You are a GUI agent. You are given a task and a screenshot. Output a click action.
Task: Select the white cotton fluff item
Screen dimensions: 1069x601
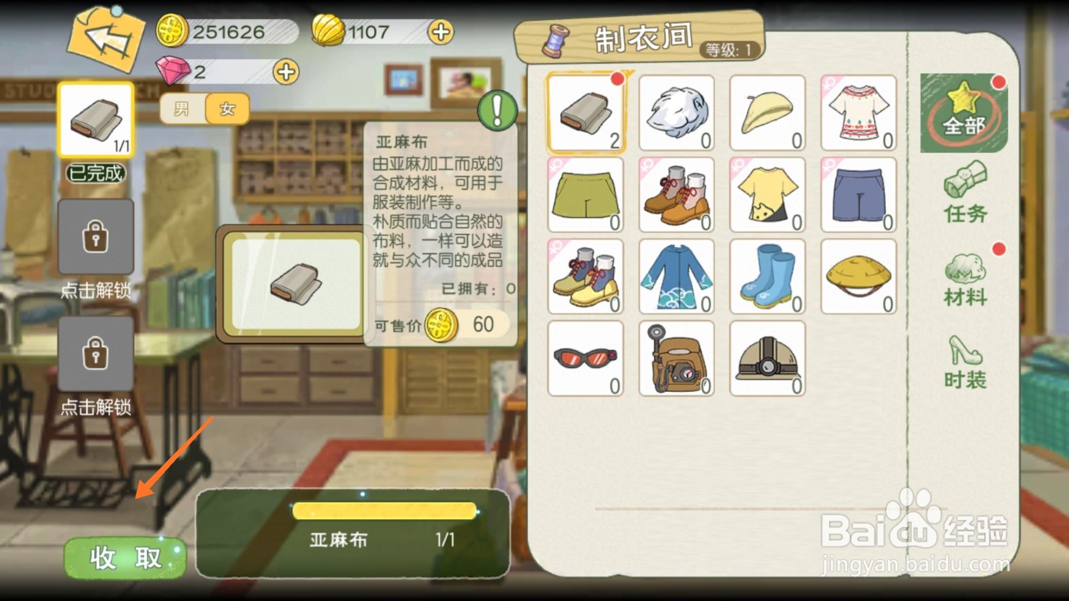pyautogui.click(x=677, y=112)
